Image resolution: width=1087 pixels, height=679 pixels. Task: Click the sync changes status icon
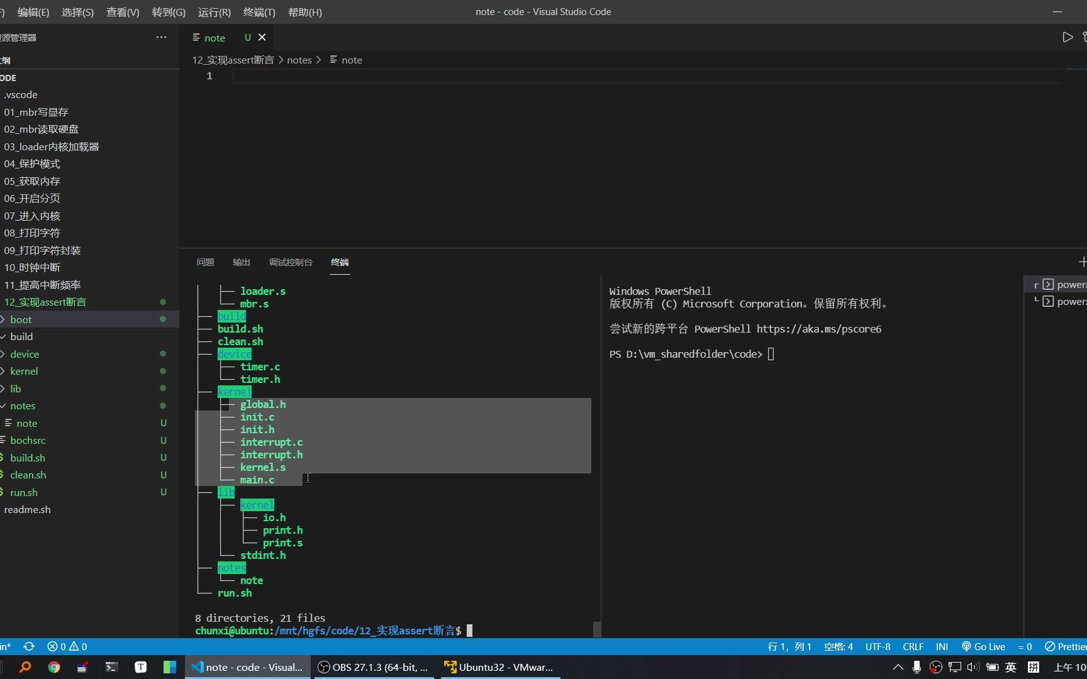pyautogui.click(x=29, y=646)
